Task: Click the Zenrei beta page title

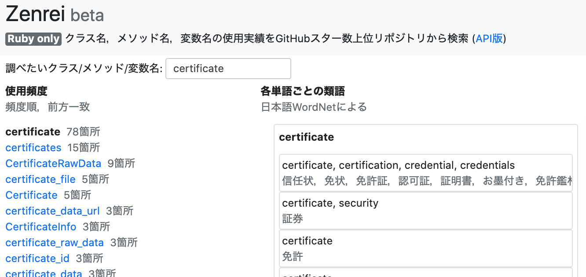Action: pos(55,15)
